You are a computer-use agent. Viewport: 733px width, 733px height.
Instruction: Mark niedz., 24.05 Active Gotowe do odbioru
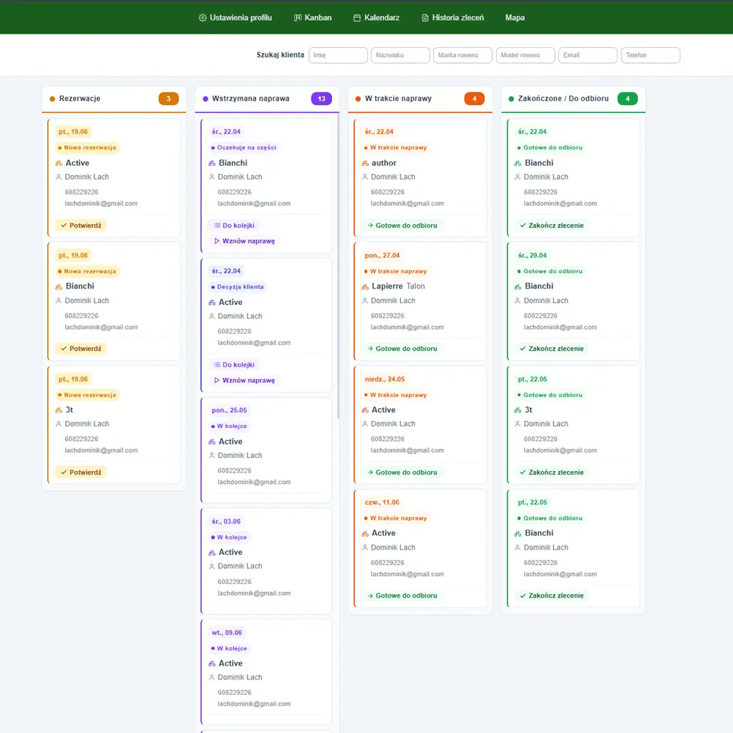pyautogui.click(x=402, y=472)
